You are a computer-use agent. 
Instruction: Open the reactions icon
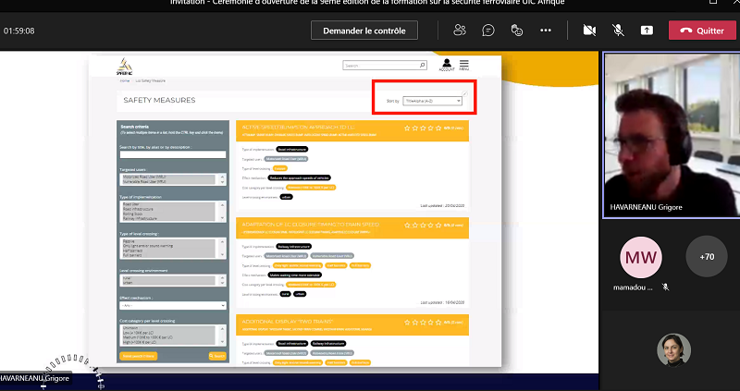(x=517, y=31)
